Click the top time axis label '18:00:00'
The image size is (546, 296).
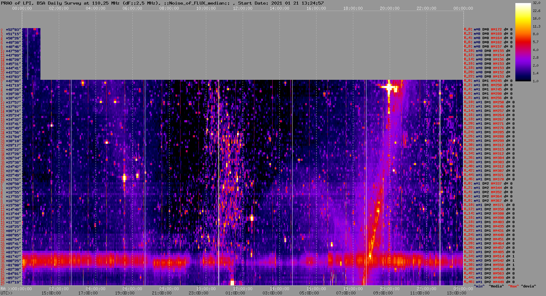(x=353, y=8)
